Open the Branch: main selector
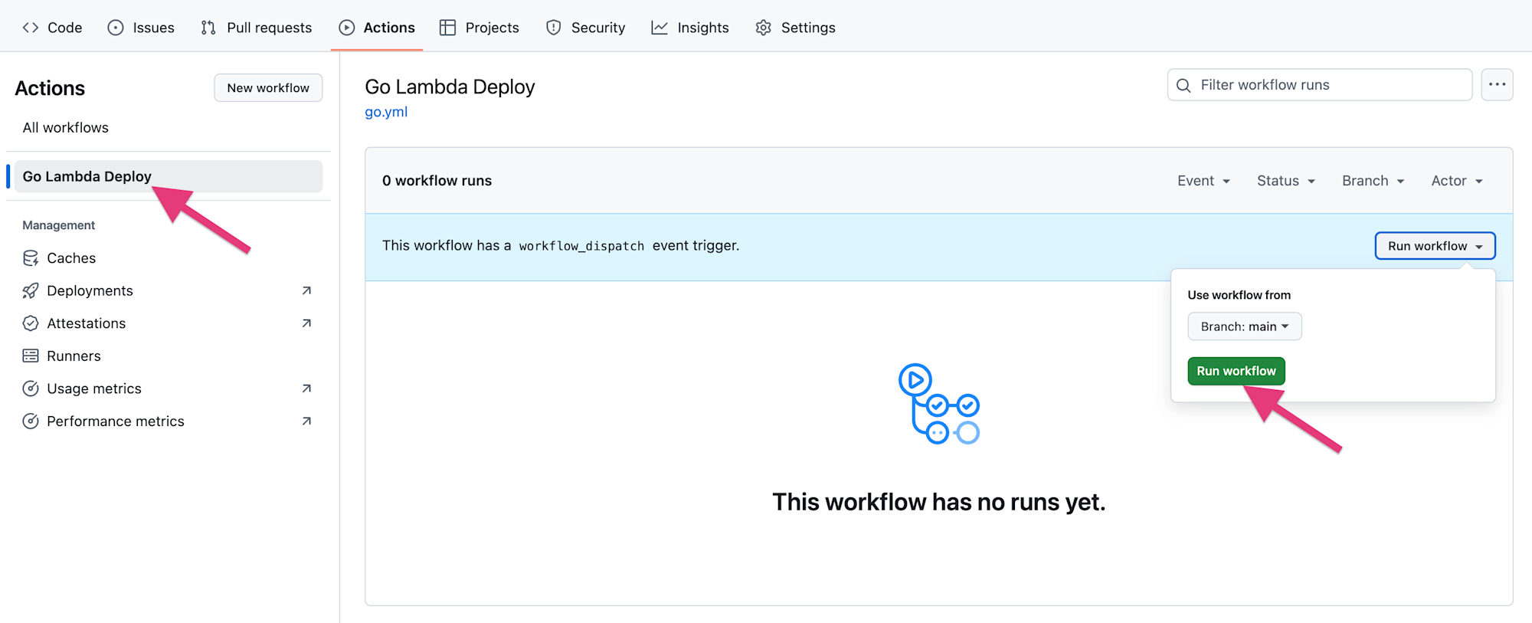Image resolution: width=1532 pixels, height=623 pixels. 1244,326
